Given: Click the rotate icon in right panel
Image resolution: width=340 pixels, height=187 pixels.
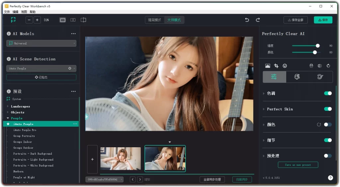Looking at the screenshot, I should coord(328,66).
